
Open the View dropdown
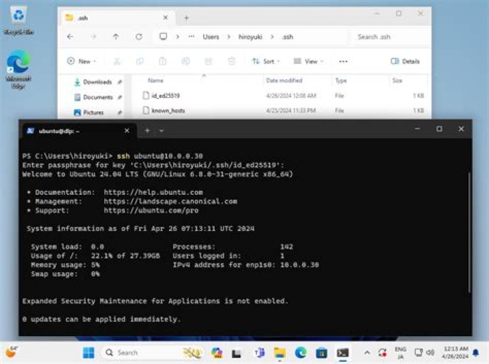point(308,61)
